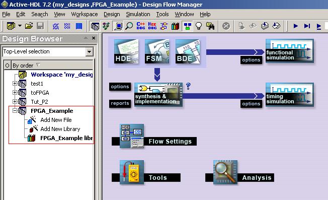Click options under functional simulation
328x200 pixels.
pyautogui.click(x=251, y=60)
